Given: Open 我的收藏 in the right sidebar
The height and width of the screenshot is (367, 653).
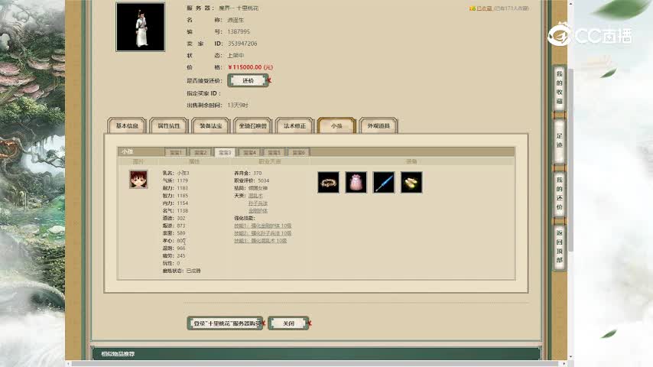Looking at the screenshot, I should click(x=559, y=88).
